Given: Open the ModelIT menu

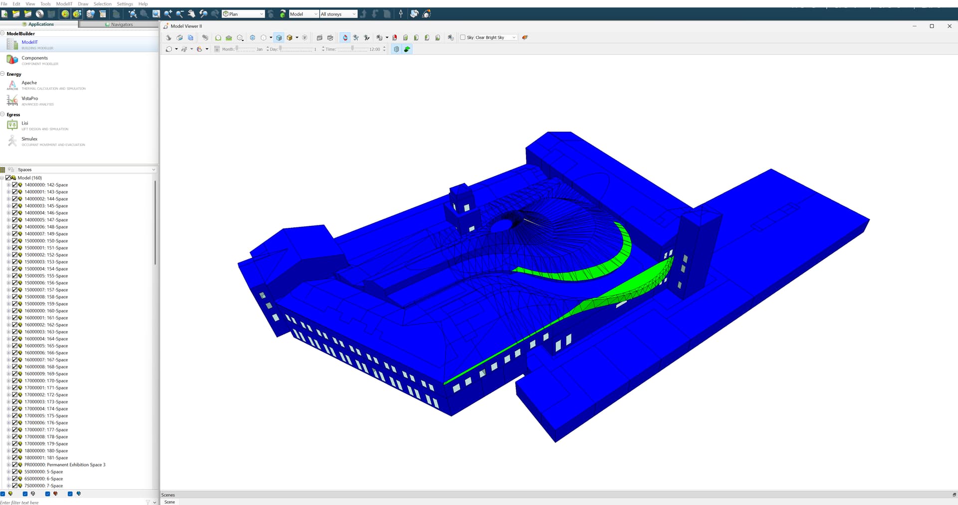Looking at the screenshot, I should tap(64, 3).
